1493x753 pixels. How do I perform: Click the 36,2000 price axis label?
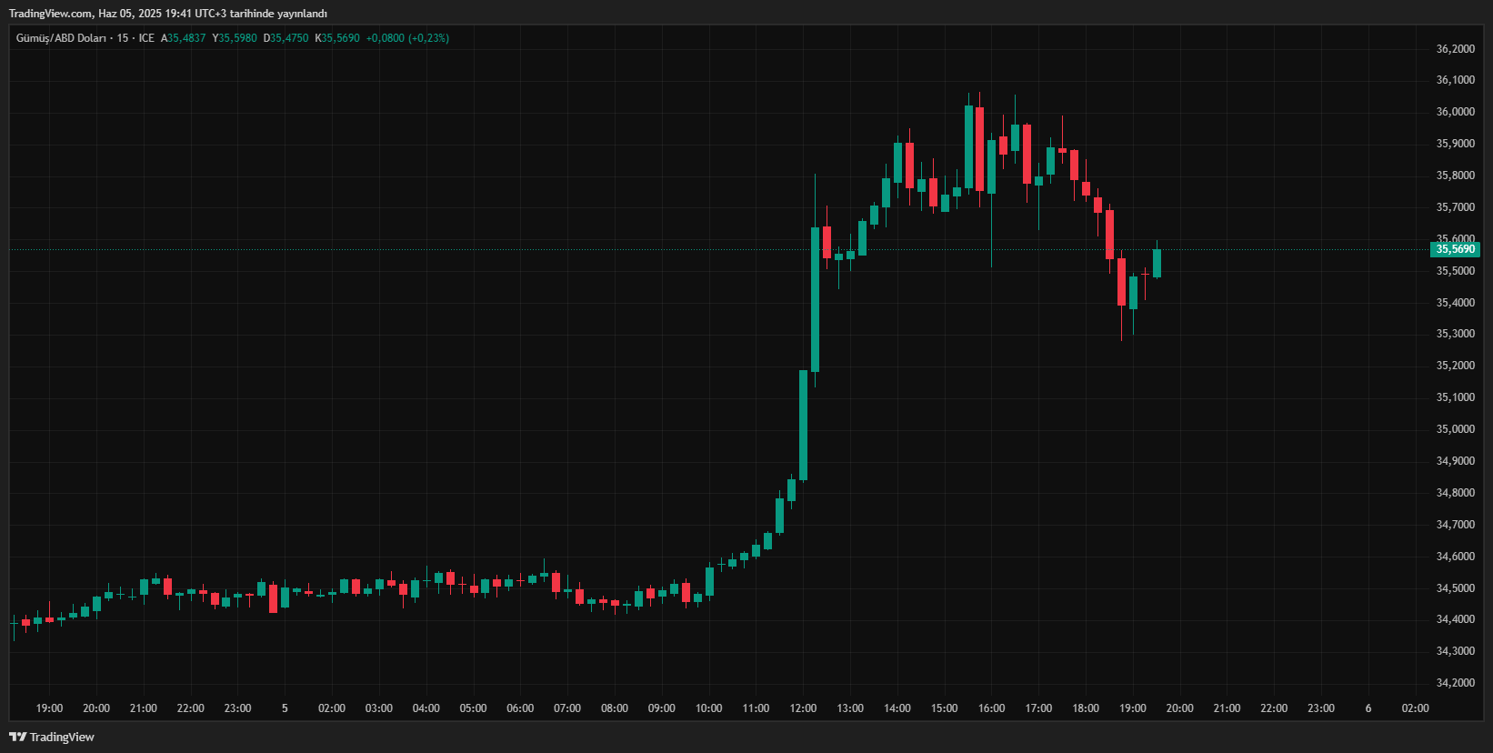(x=1456, y=49)
